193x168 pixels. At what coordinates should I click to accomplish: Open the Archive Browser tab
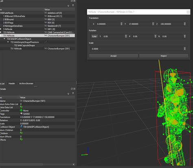click(26, 83)
